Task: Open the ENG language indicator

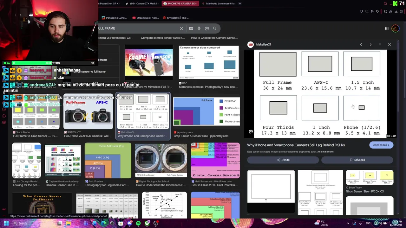Action: 368,223
